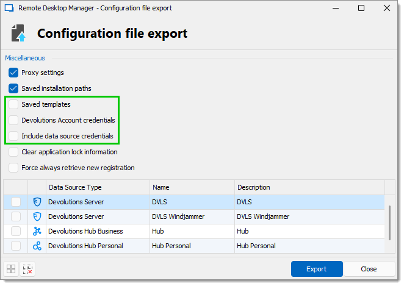
Task: Click the select all grid icon button
Action: tap(11, 270)
